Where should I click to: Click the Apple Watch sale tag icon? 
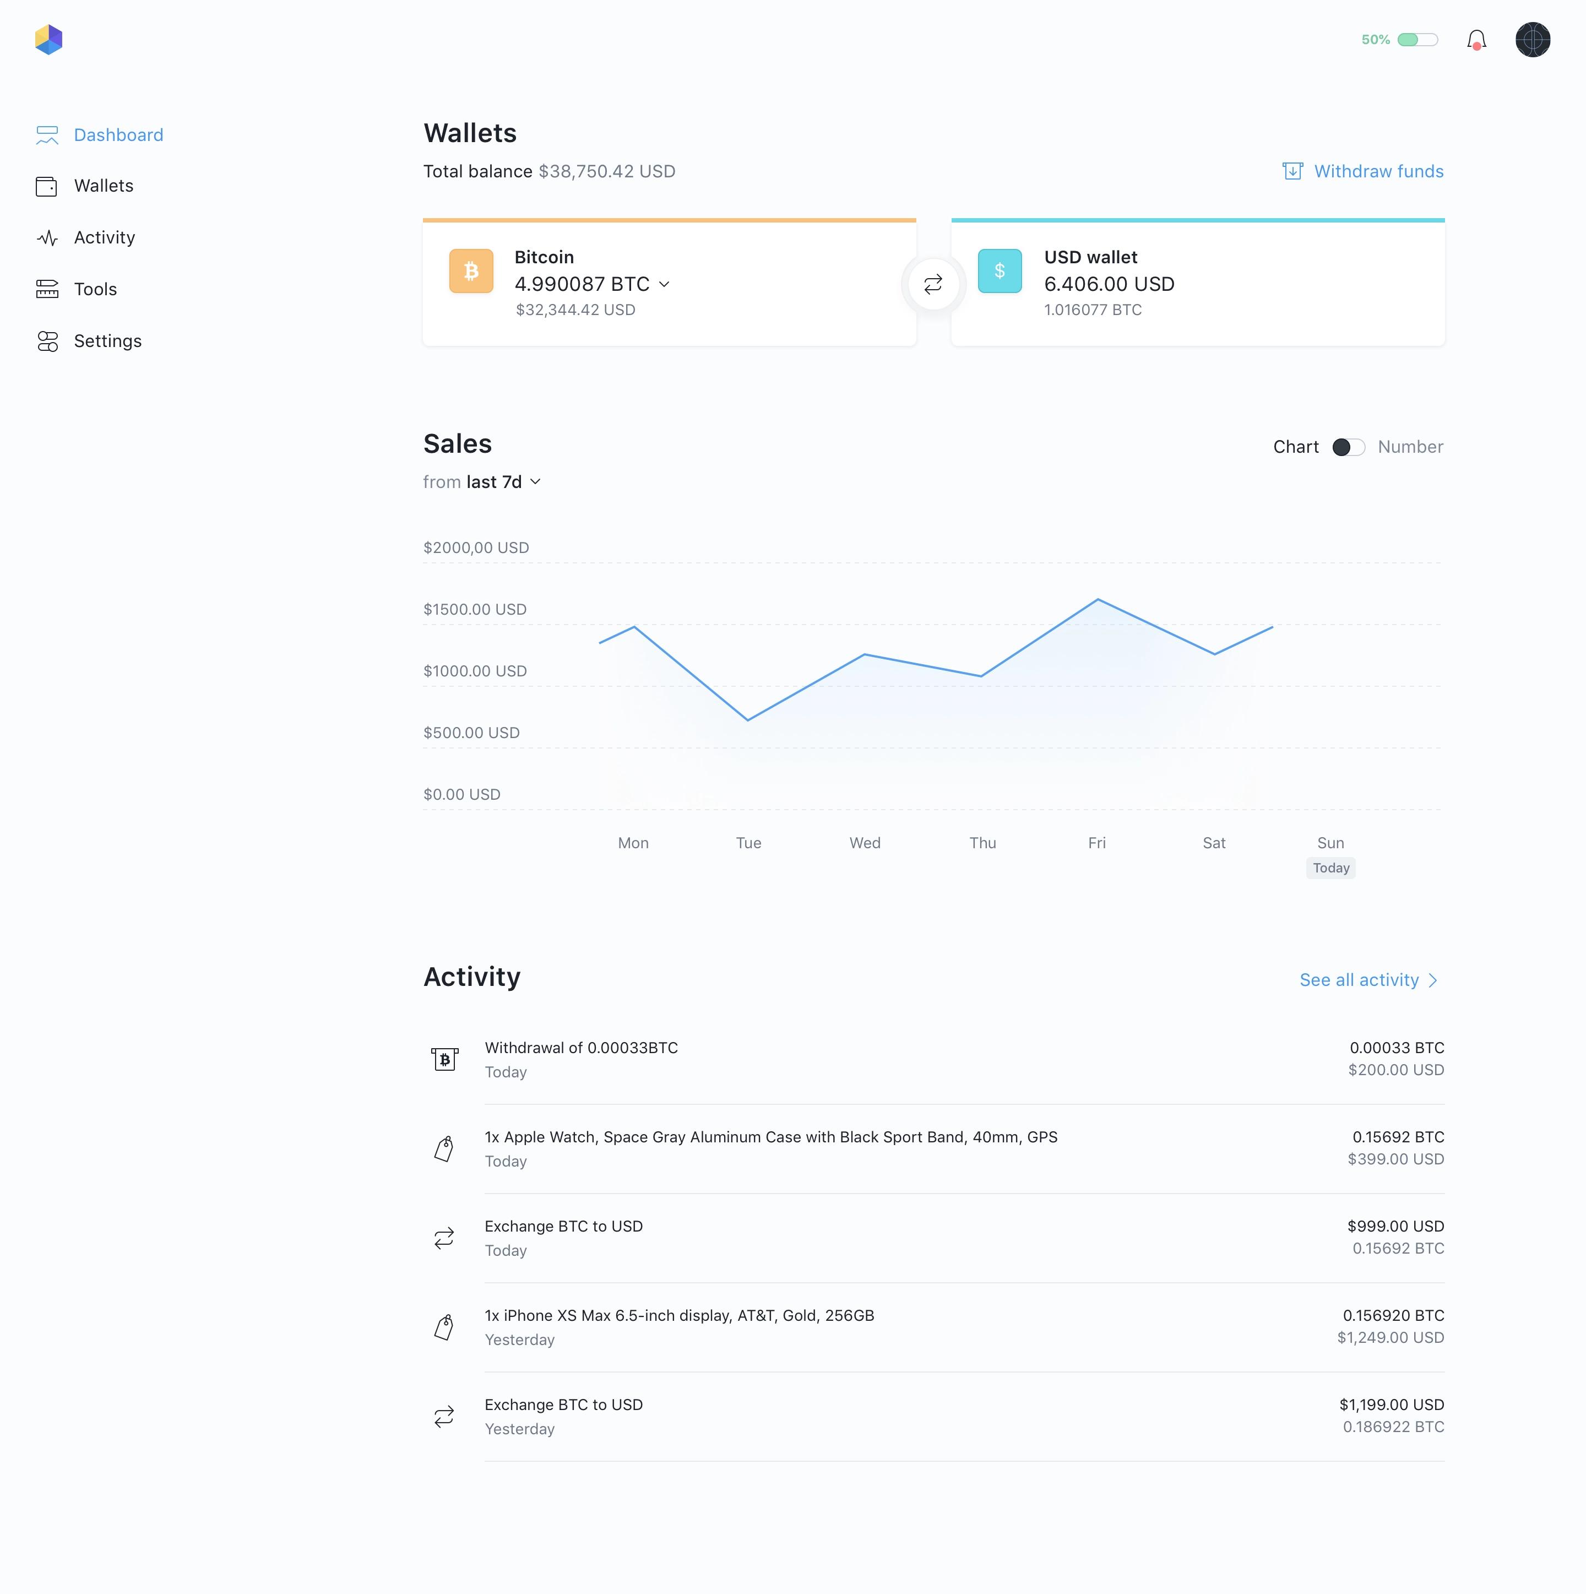point(444,1148)
